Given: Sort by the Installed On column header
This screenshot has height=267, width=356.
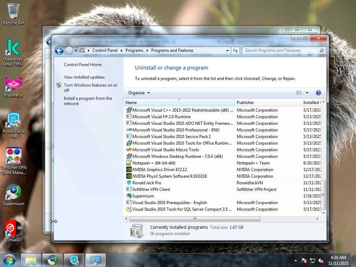Looking at the screenshot, I should 311,103.
